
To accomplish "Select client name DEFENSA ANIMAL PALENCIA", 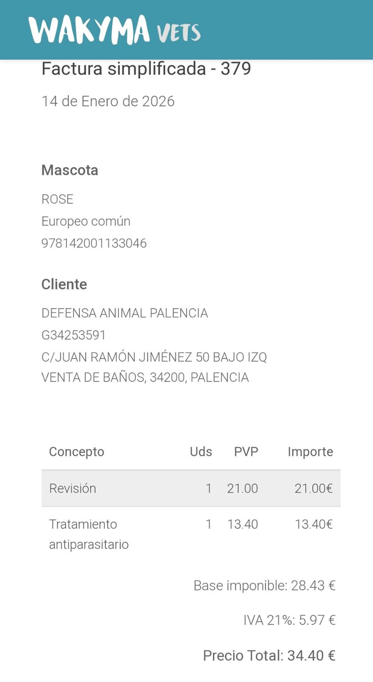I will (x=125, y=313).
